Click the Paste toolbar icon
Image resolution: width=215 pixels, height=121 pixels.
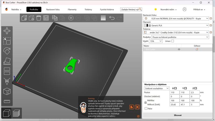pos(62,18)
